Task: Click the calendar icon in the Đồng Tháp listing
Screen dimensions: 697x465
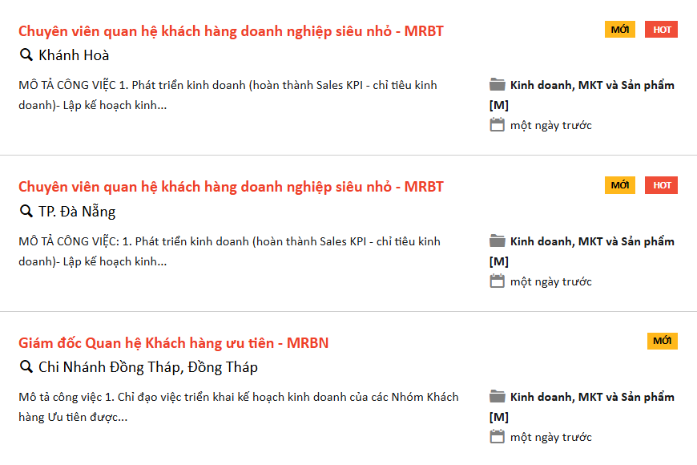Action: (497, 436)
